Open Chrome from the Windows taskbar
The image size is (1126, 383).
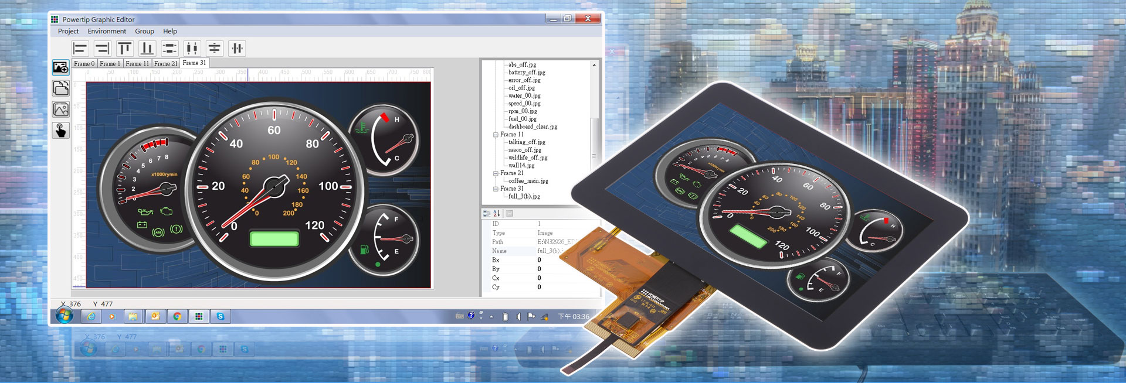click(177, 316)
